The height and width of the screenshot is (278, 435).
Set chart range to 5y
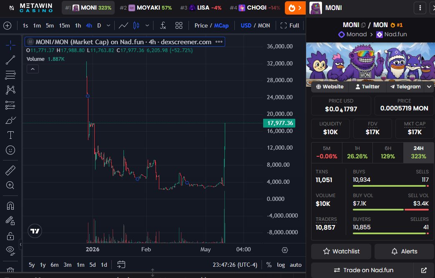(32, 265)
